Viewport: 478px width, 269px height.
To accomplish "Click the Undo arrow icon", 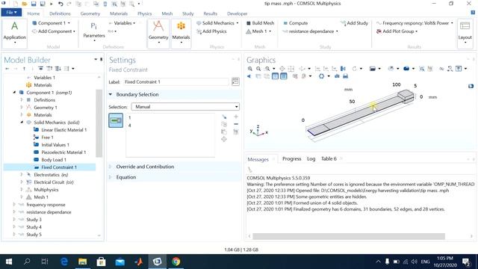I will click(x=60, y=4).
